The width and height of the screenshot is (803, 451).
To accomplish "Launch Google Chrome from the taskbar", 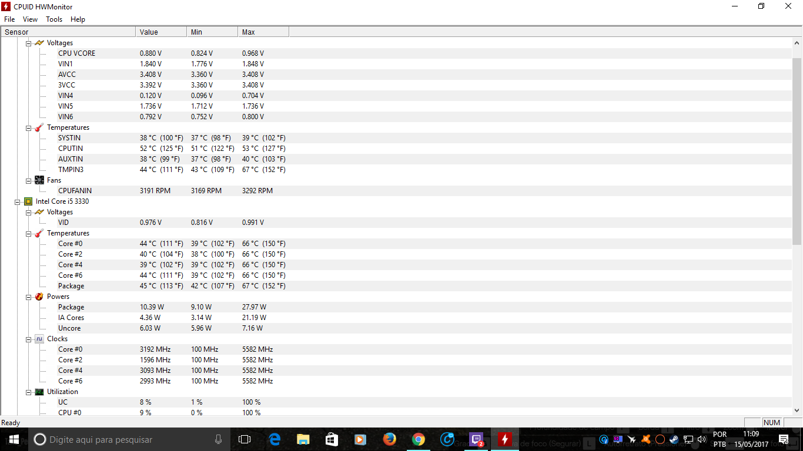I will pyautogui.click(x=418, y=439).
